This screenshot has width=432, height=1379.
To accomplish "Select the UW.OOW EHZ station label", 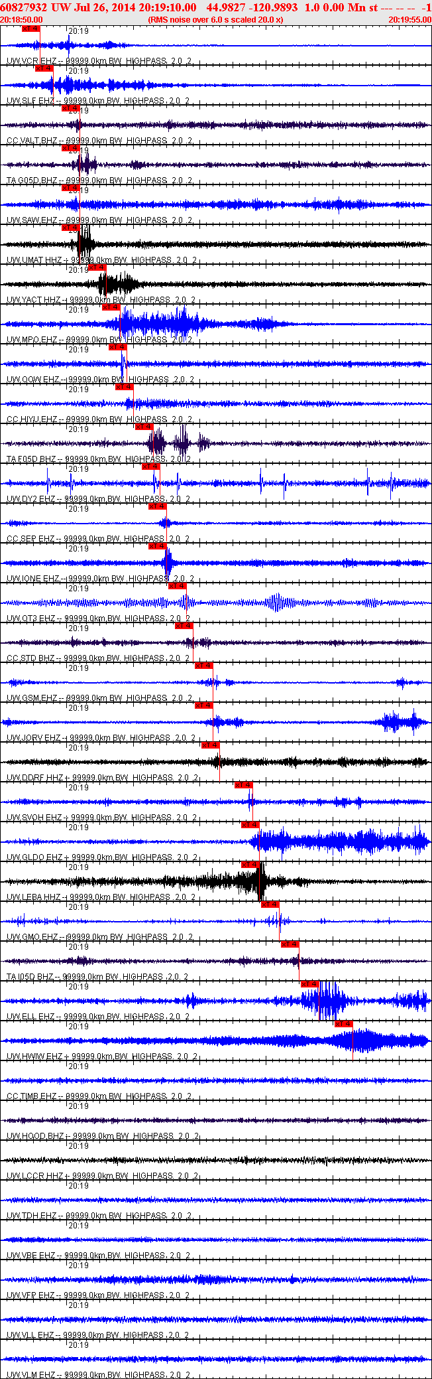I will [x=33, y=380].
